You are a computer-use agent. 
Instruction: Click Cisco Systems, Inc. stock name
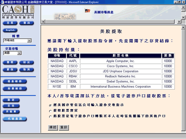(121, 66)
